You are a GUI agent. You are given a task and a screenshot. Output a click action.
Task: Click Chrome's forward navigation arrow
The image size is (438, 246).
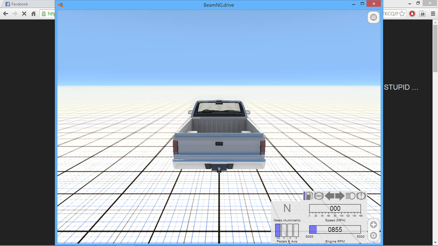coord(15,14)
